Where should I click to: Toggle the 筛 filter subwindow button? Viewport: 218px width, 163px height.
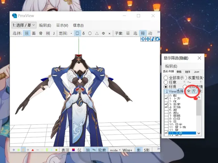point(143,33)
